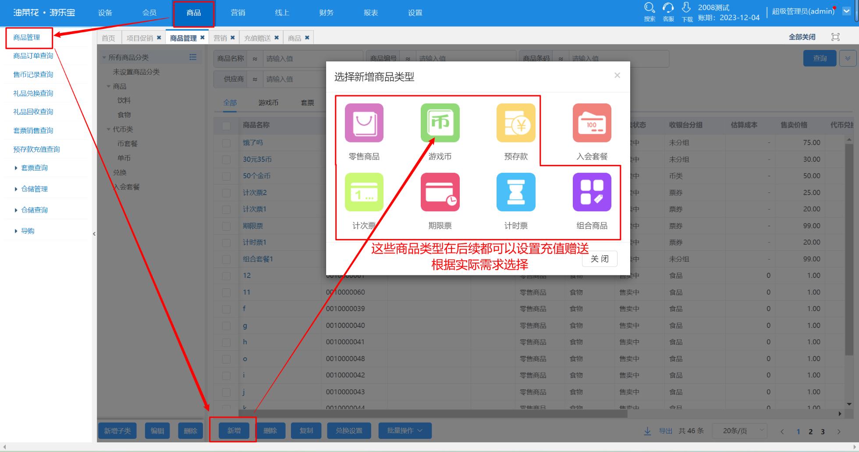
Task: Go to previous page arrow
Action: [x=782, y=432]
